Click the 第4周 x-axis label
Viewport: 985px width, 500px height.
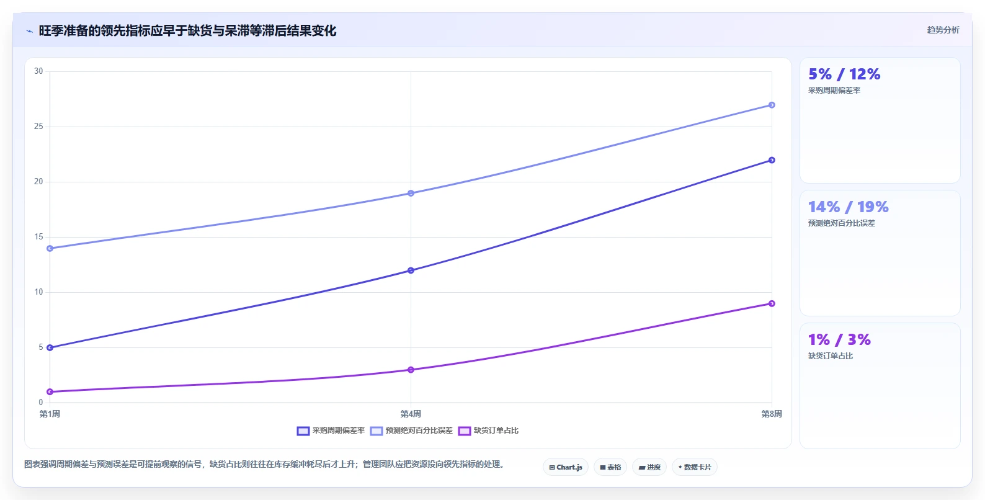tap(411, 414)
